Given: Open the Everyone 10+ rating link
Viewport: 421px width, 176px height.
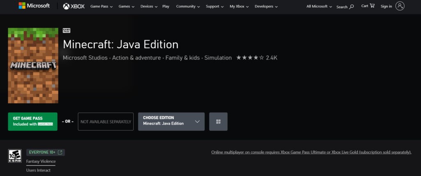Looking at the screenshot, I should [x=45, y=153].
